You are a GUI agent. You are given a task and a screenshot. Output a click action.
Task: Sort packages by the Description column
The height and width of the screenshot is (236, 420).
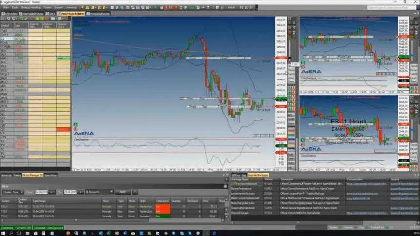click(x=313, y=179)
